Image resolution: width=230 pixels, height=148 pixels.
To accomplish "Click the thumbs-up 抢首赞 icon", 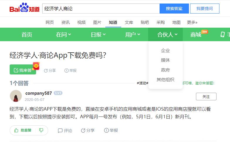I will pyautogui.click(x=16, y=130).
